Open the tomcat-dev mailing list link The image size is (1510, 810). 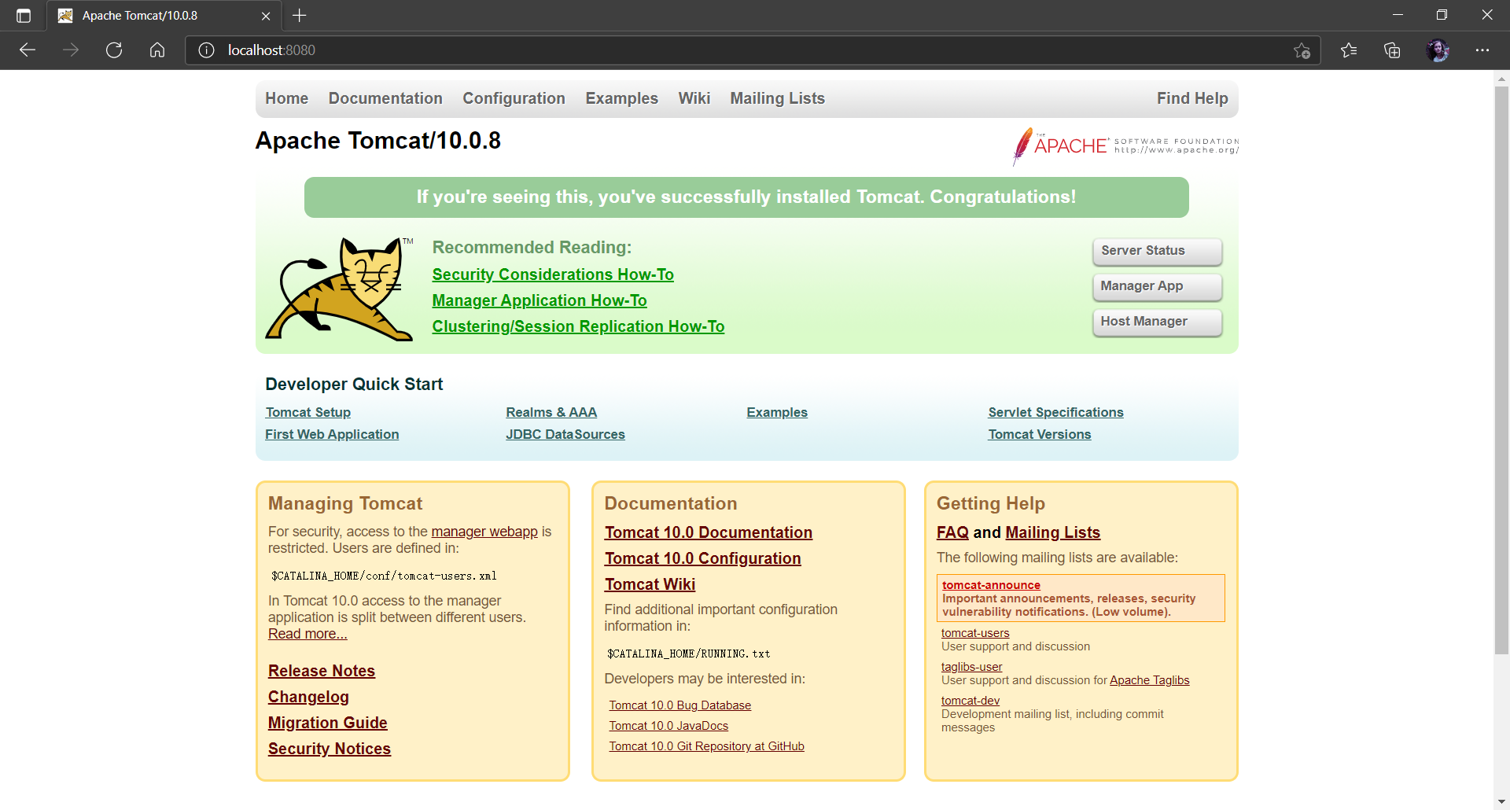coord(970,701)
